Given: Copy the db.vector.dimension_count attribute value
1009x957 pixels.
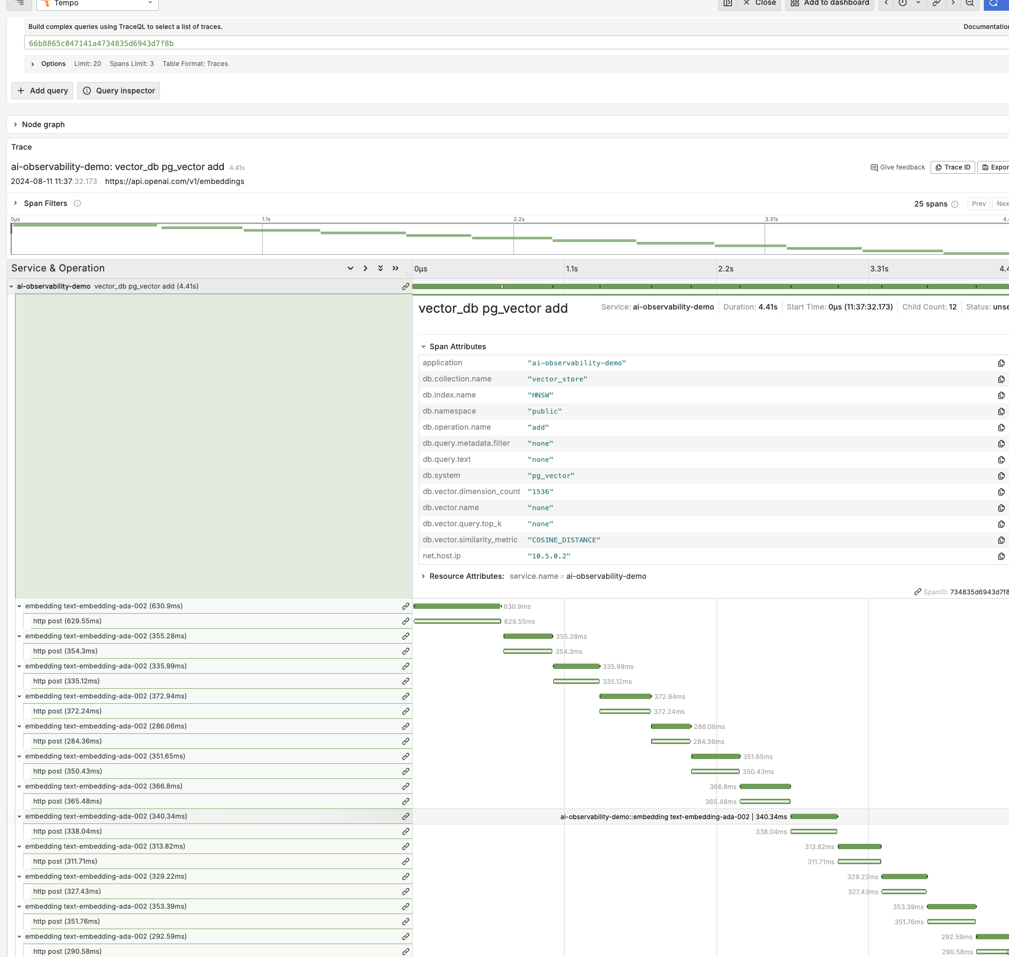Looking at the screenshot, I should [x=1001, y=492].
